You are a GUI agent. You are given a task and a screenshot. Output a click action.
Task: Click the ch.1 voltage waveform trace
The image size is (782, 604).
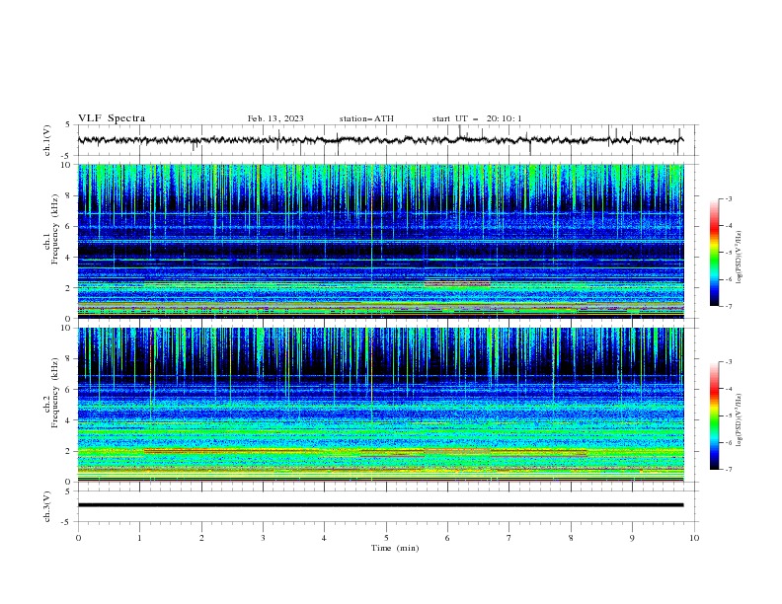380,140
